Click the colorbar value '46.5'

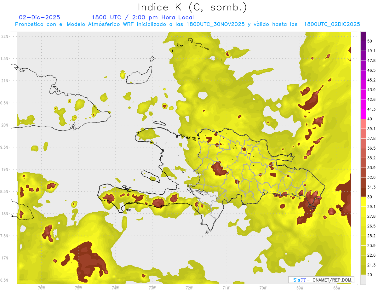click(371, 70)
